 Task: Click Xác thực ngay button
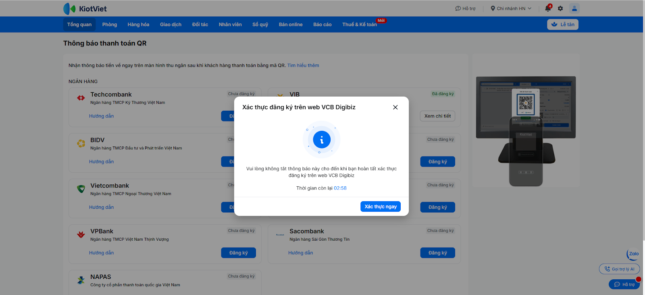tap(381, 206)
